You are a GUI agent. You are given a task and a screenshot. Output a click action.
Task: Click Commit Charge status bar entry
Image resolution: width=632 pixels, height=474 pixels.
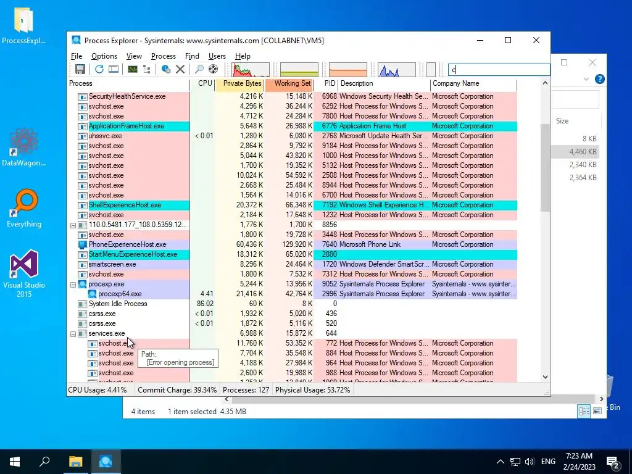click(x=177, y=390)
